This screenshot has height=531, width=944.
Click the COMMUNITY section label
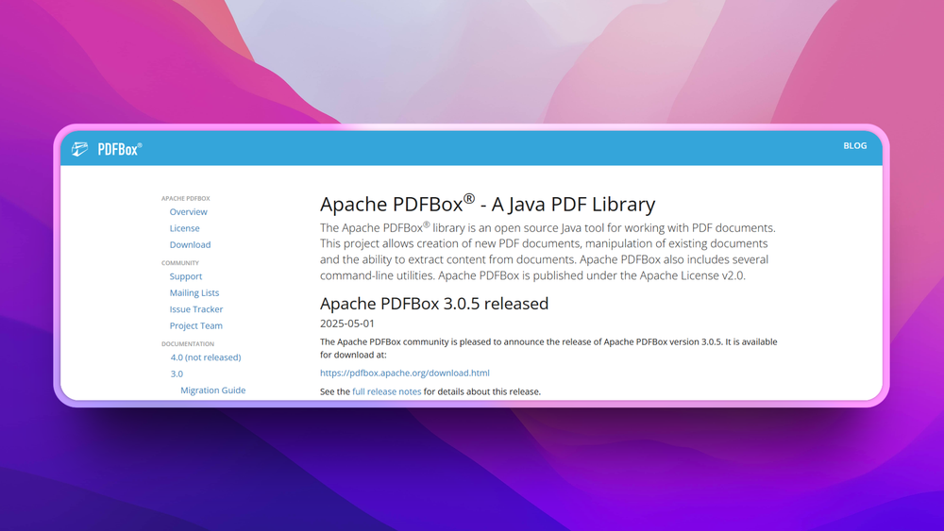coord(180,263)
